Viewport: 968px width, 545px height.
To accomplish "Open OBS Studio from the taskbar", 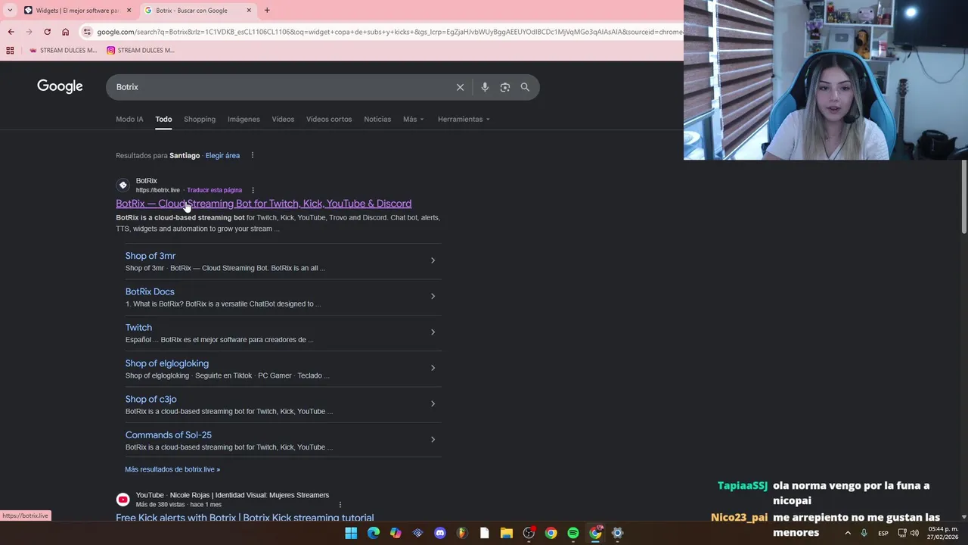I will [529, 533].
